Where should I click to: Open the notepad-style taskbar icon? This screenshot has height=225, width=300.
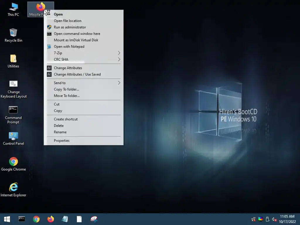coord(65,219)
